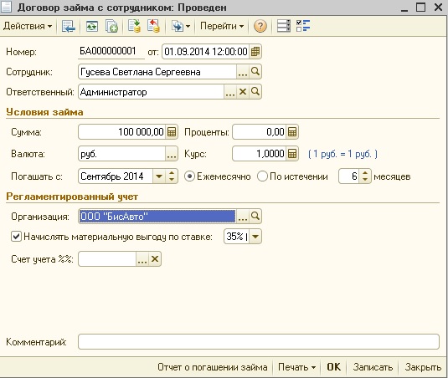Click the refresh icon in toolbar

pyautogui.click(x=92, y=27)
